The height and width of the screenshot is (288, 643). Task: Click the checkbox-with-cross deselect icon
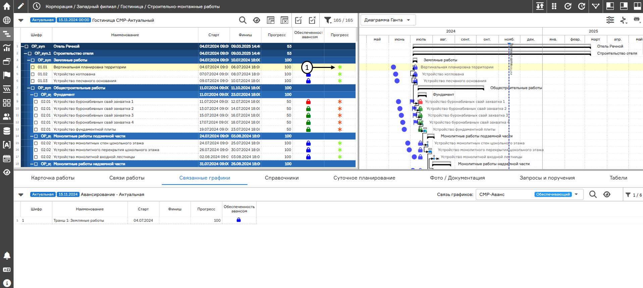(312, 20)
